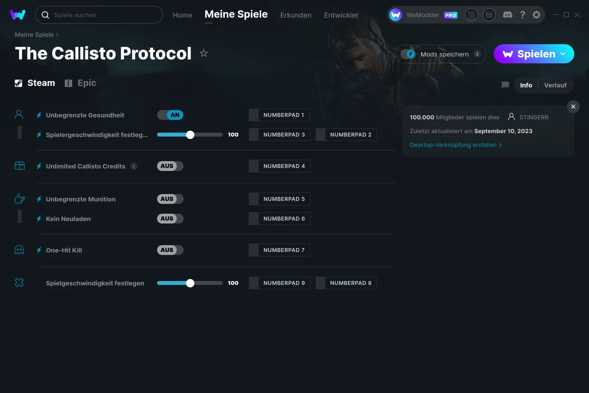Viewport: 589px width, 393px height.
Task: Toggle Mods speichern switch
Action: pyautogui.click(x=408, y=54)
